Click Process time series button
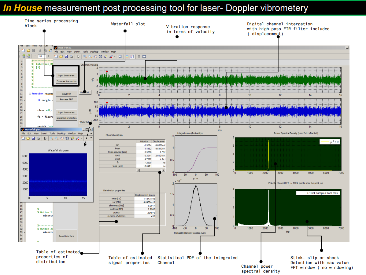This screenshot has width=366, height=275. 66,81
